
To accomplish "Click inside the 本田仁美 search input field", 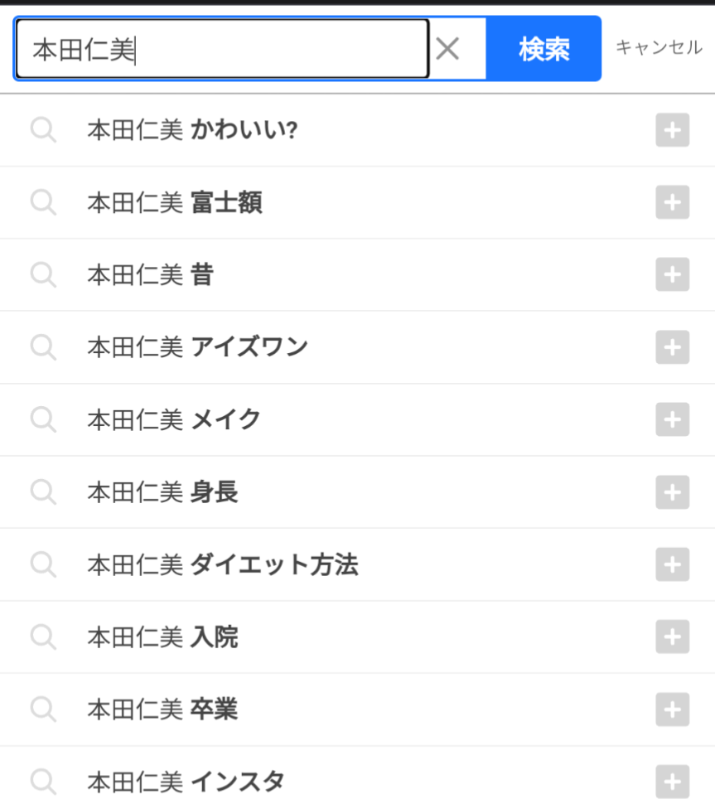I will [x=222, y=50].
